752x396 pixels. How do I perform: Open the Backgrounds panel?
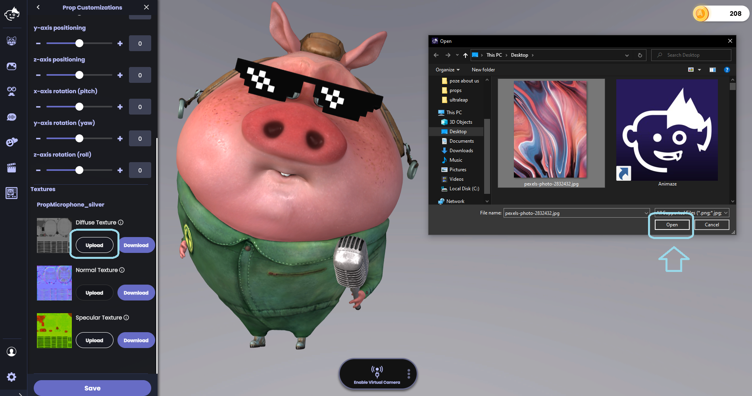tap(12, 66)
